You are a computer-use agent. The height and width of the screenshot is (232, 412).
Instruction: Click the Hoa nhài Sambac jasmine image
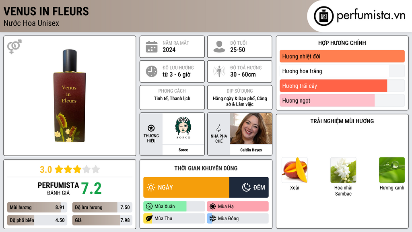pyautogui.click(x=343, y=170)
